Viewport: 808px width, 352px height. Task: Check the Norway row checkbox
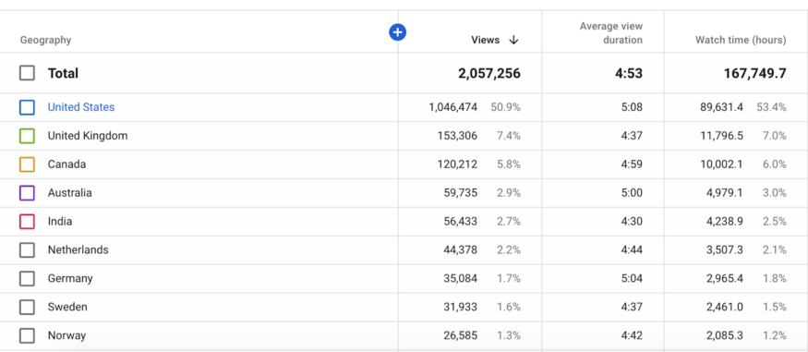click(28, 336)
